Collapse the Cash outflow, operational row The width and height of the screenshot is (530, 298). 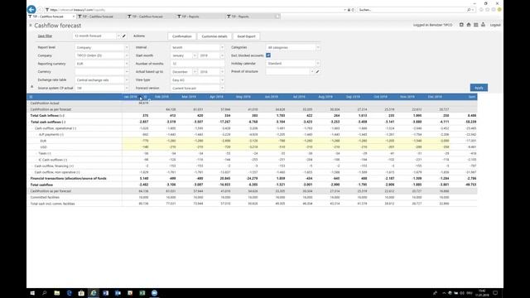33,128
